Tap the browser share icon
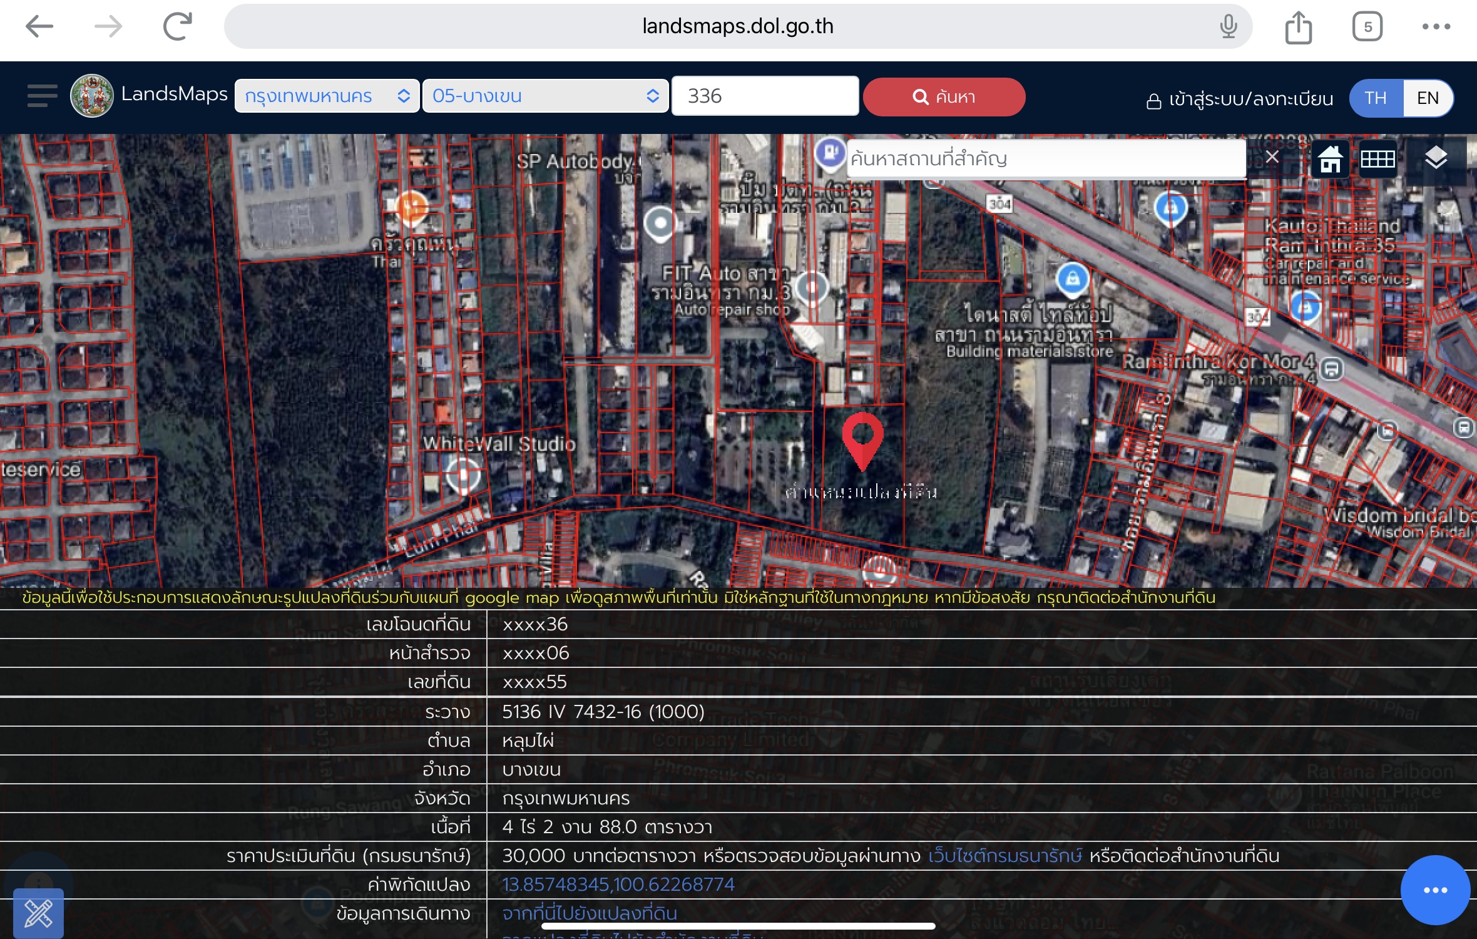This screenshot has height=939, width=1477. (1299, 27)
